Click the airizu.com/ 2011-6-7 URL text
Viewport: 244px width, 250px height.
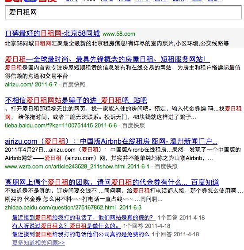click(31, 85)
